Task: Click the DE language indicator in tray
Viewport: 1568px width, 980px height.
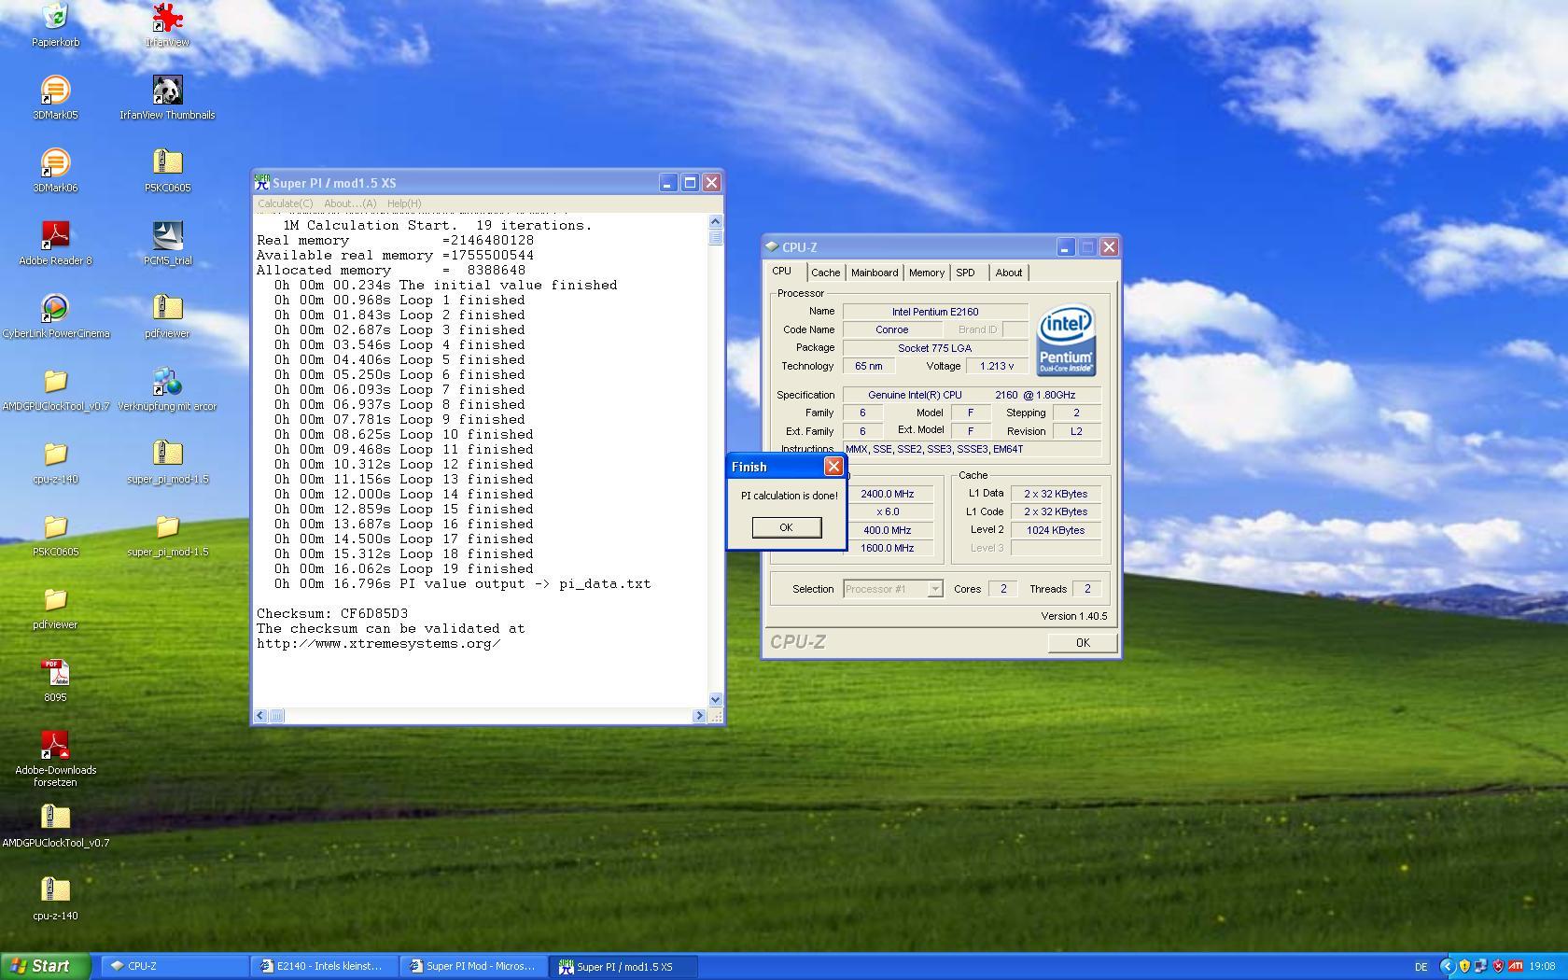Action: (x=1421, y=967)
